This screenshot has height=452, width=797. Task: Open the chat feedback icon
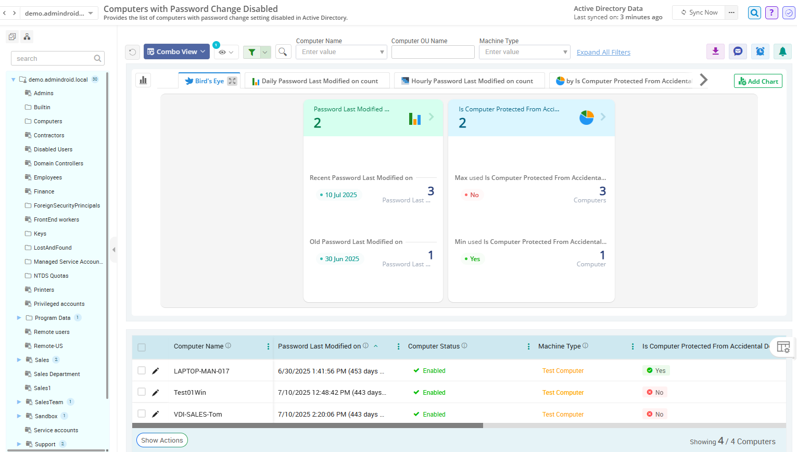(738, 51)
